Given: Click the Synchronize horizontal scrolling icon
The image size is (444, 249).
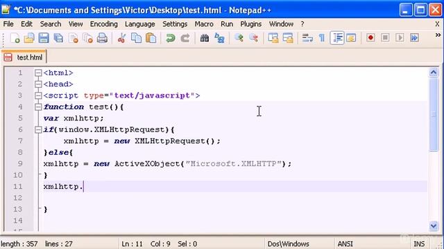Looking at the screenshot, I should click(288, 38).
